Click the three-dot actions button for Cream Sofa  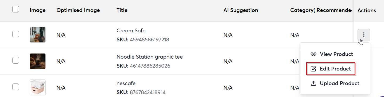pos(364,35)
